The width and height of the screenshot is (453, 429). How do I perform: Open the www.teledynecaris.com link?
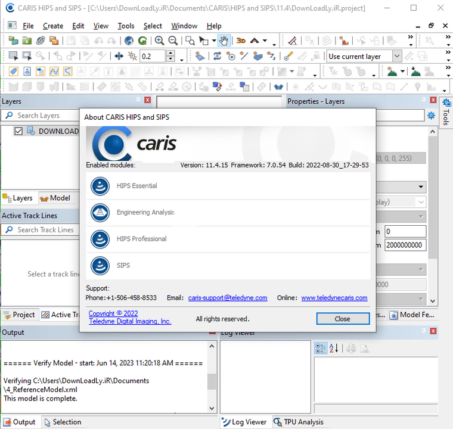[334, 298]
